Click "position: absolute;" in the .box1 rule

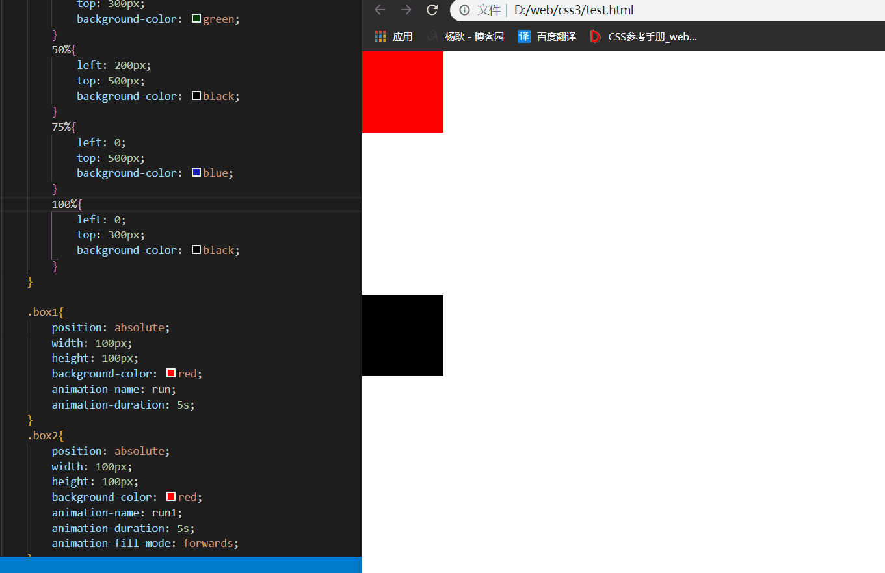(111, 327)
